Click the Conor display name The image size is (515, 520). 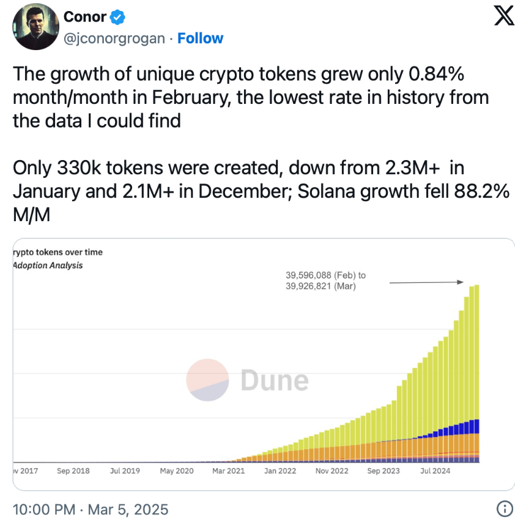coord(85,17)
